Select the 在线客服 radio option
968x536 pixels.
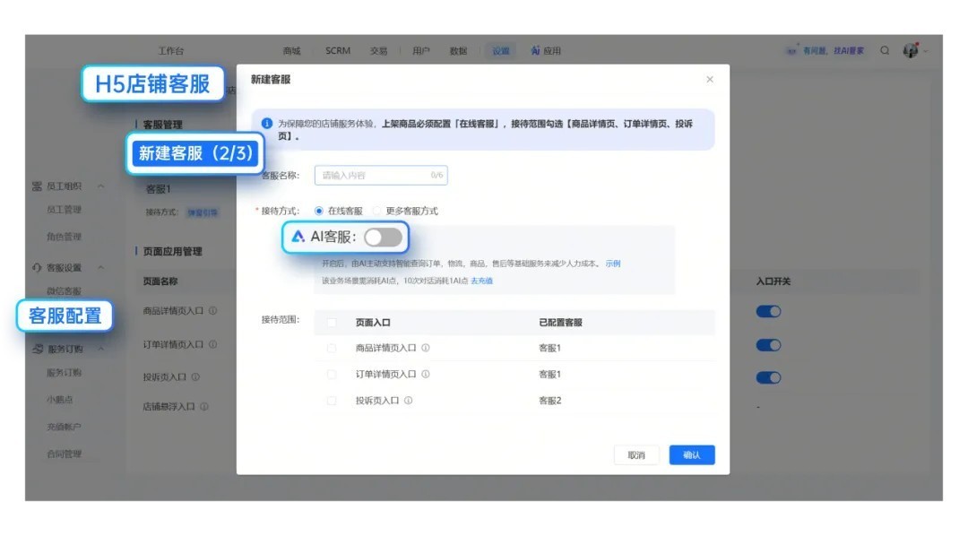click(x=318, y=212)
